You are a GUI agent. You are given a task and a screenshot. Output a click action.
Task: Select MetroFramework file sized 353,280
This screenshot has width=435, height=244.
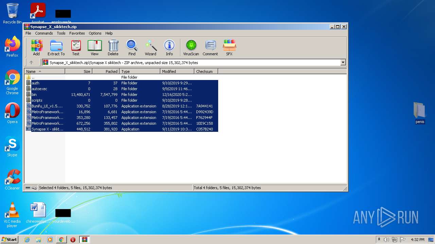[x=121, y=118]
